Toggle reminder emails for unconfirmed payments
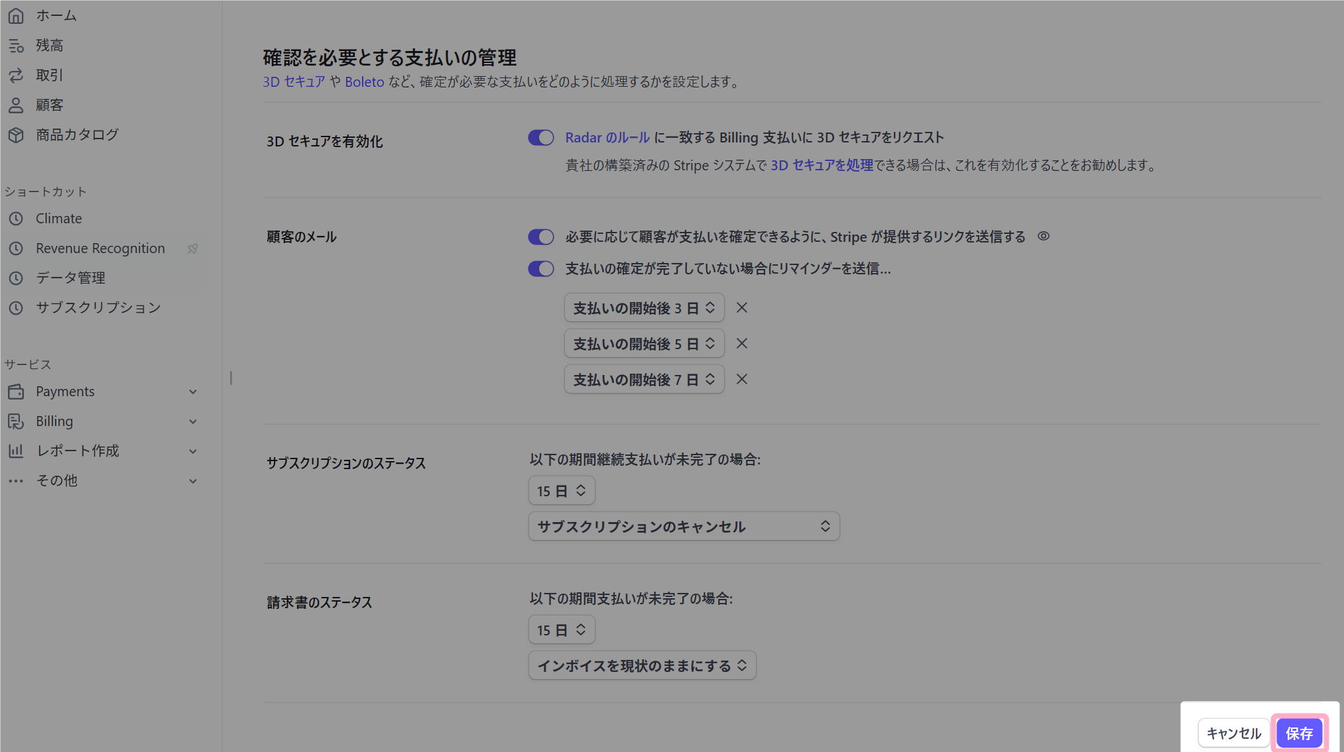1344x752 pixels. pos(541,268)
